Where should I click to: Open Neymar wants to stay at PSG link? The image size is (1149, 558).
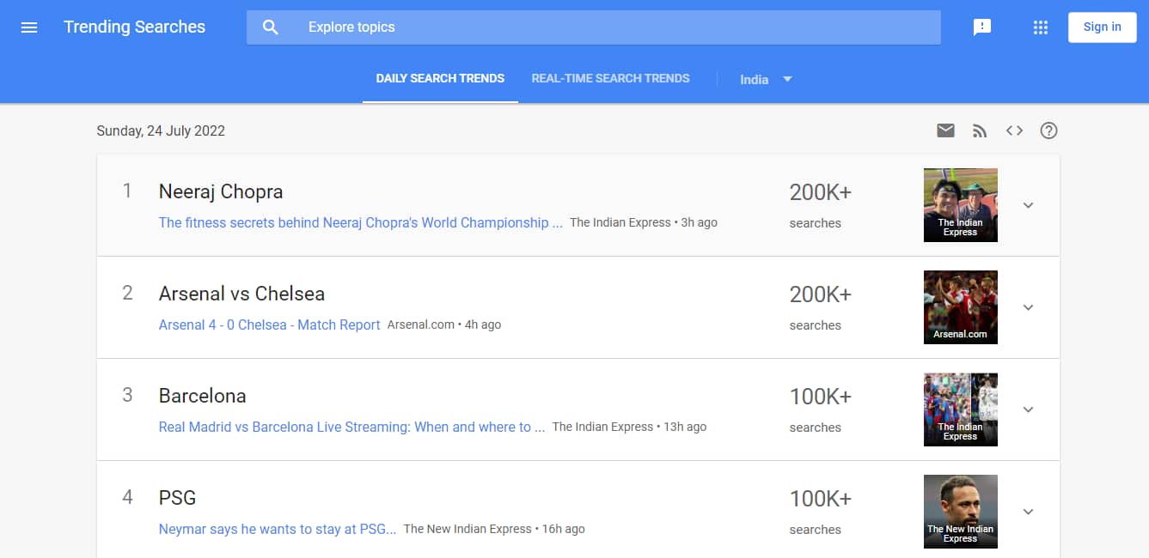click(278, 529)
